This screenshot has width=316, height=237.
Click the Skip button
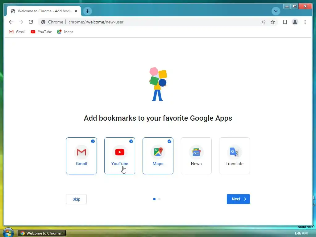coord(77,199)
